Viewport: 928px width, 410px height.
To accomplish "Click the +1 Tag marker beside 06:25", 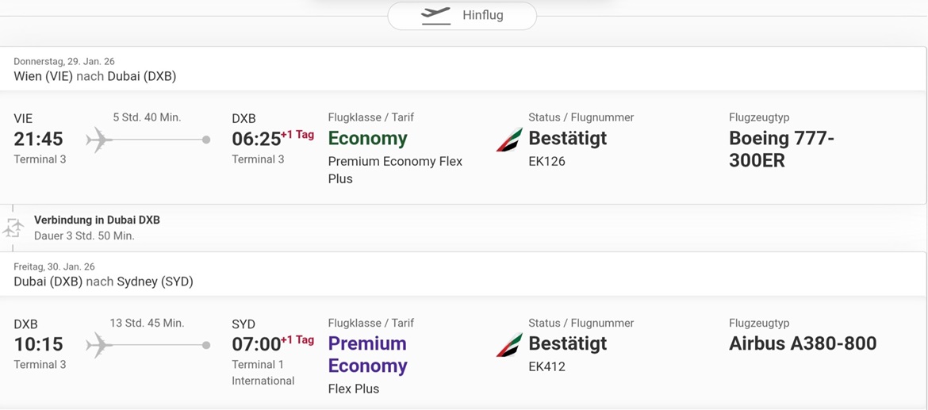I will tap(297, 135).
